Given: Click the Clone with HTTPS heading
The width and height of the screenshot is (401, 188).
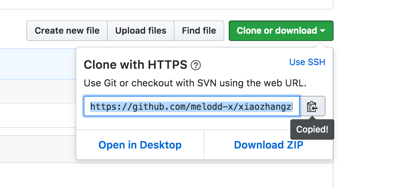Looking at the screenshot, I should point(136,65).
